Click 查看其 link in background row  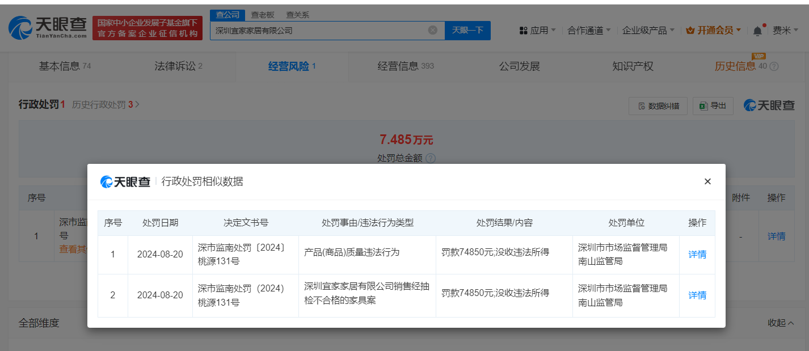[x=72, y=249]
